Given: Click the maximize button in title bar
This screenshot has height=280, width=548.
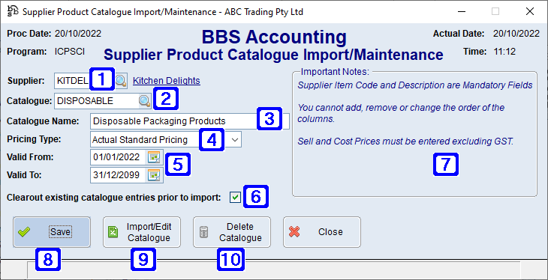Looking at the screenshot, I should (x=495, y=11).
